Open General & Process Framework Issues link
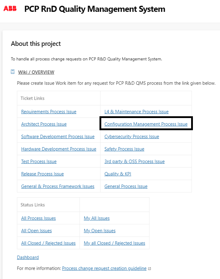 (x=58, y=186)
